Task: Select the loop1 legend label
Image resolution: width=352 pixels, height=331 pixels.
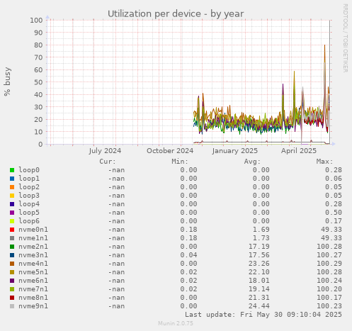Action: point(29,179)
